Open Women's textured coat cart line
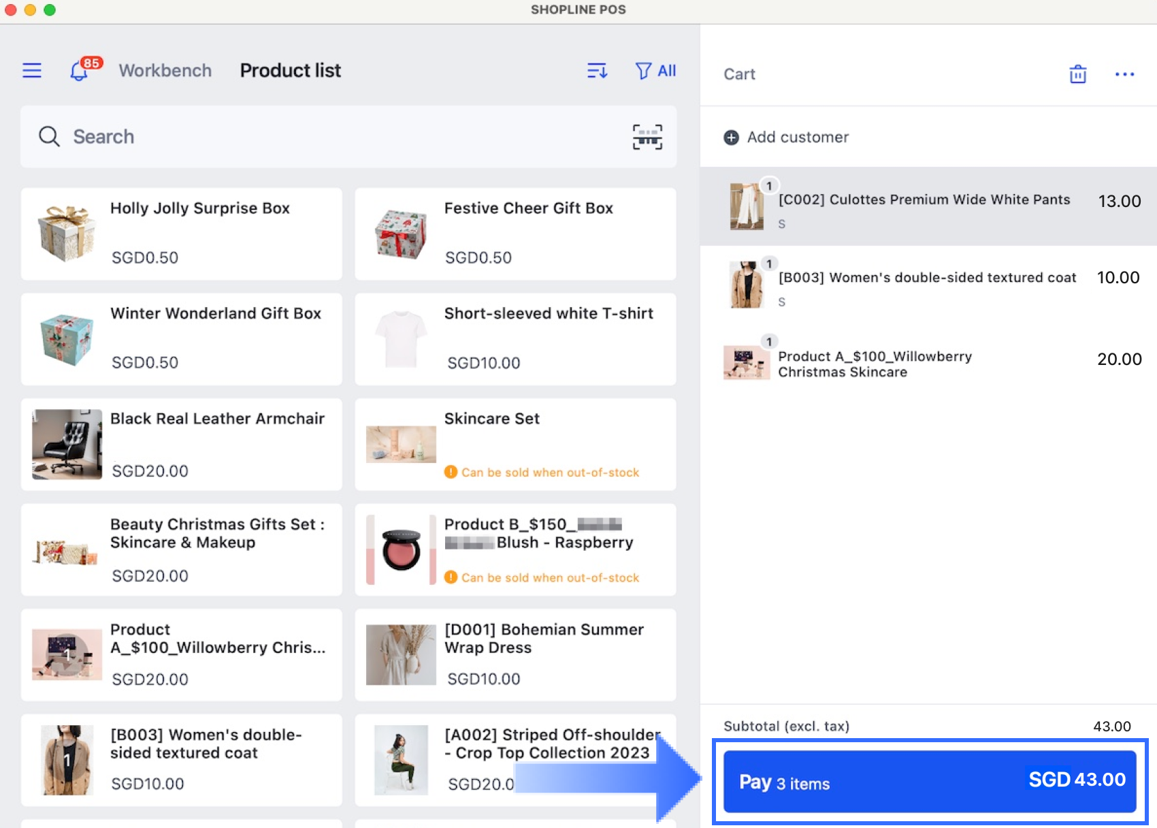Image resolution: width=1157 pixels, height=828 pixels. (x=928, y=285)
